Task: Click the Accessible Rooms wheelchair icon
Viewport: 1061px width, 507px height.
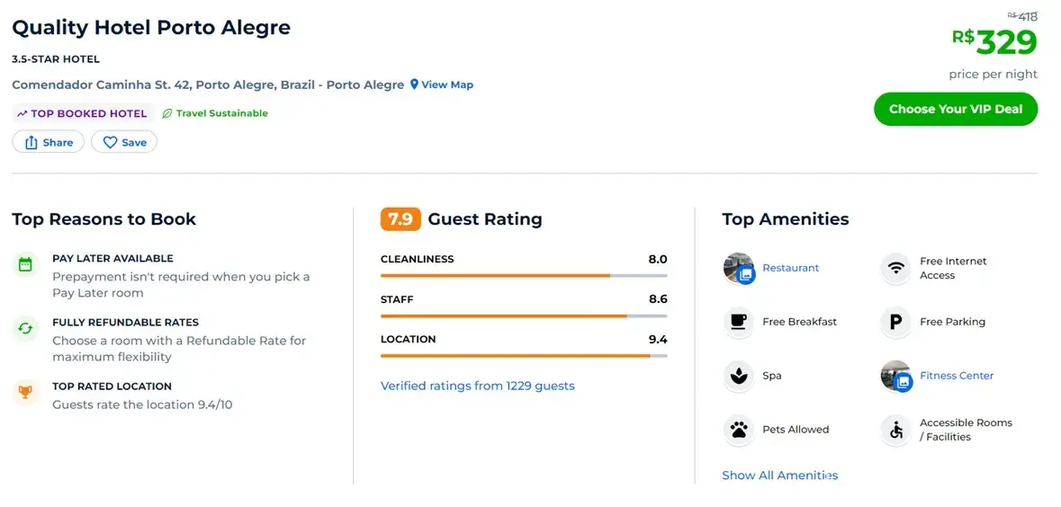Action: (895, 430)
